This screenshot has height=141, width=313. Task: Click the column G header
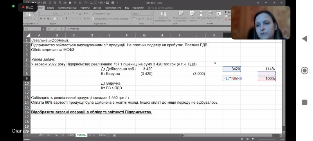point(144,35)
